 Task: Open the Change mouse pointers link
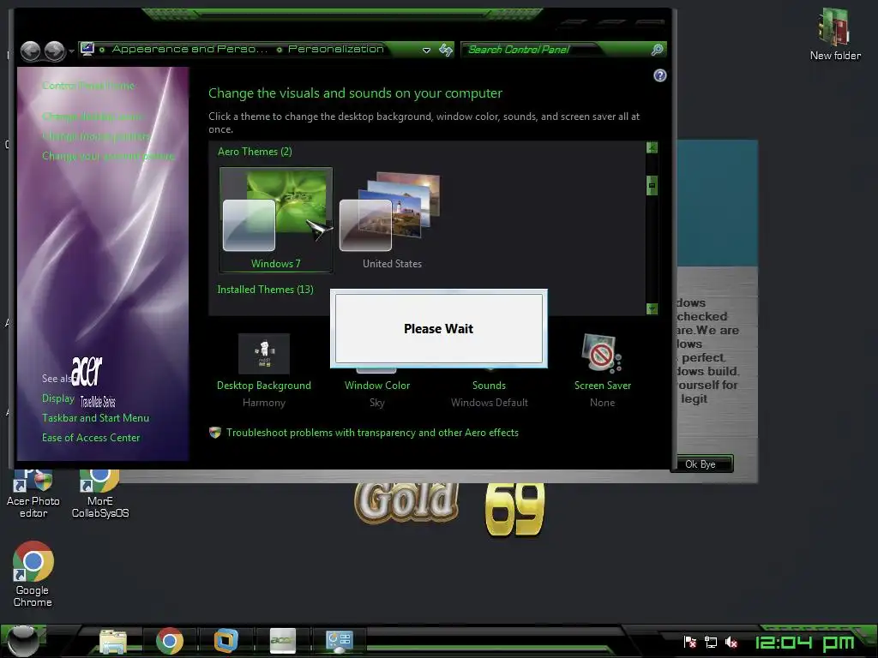(x=96, y=136)
